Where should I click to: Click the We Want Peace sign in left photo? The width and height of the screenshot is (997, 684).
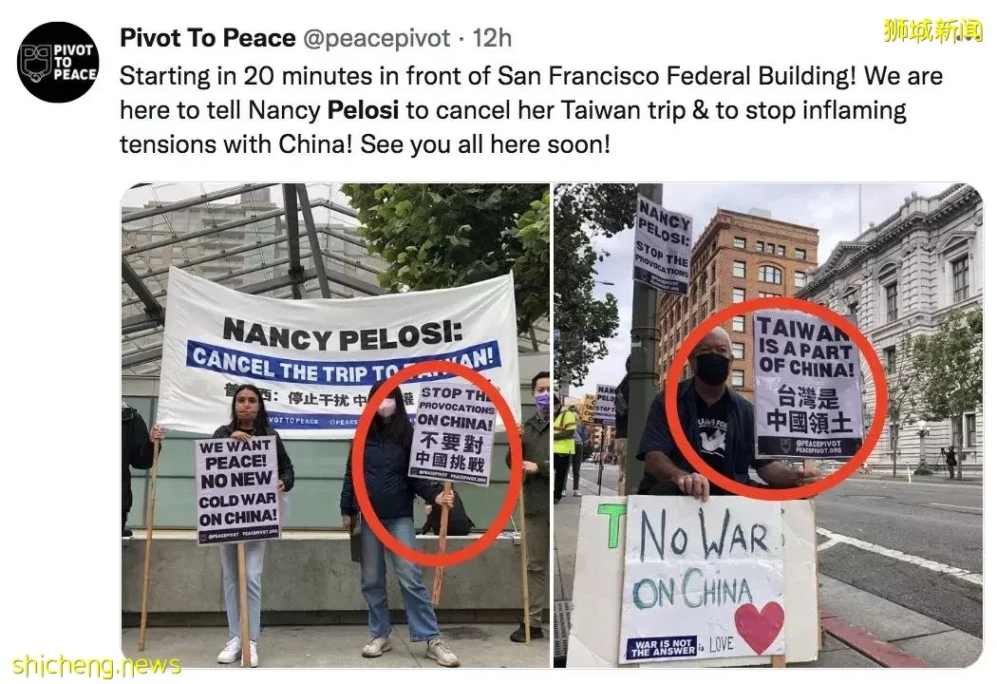(x=237, y=489)
